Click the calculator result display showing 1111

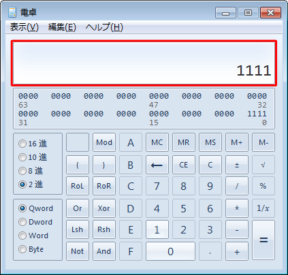click(144, 63)
